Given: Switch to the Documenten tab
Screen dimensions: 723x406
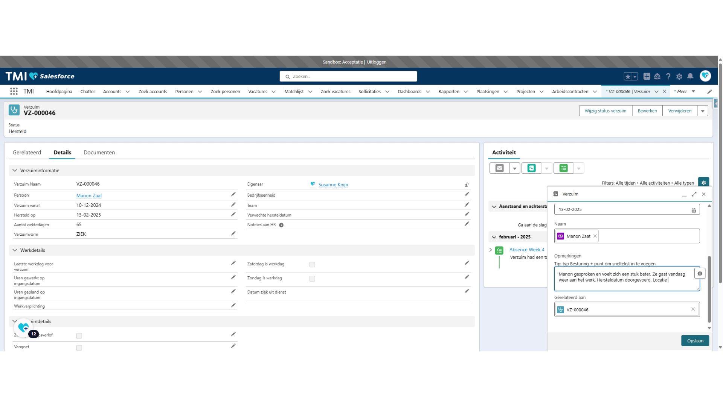Looking at the screenshot, I should pyautogui.click(x=99, y=152).
